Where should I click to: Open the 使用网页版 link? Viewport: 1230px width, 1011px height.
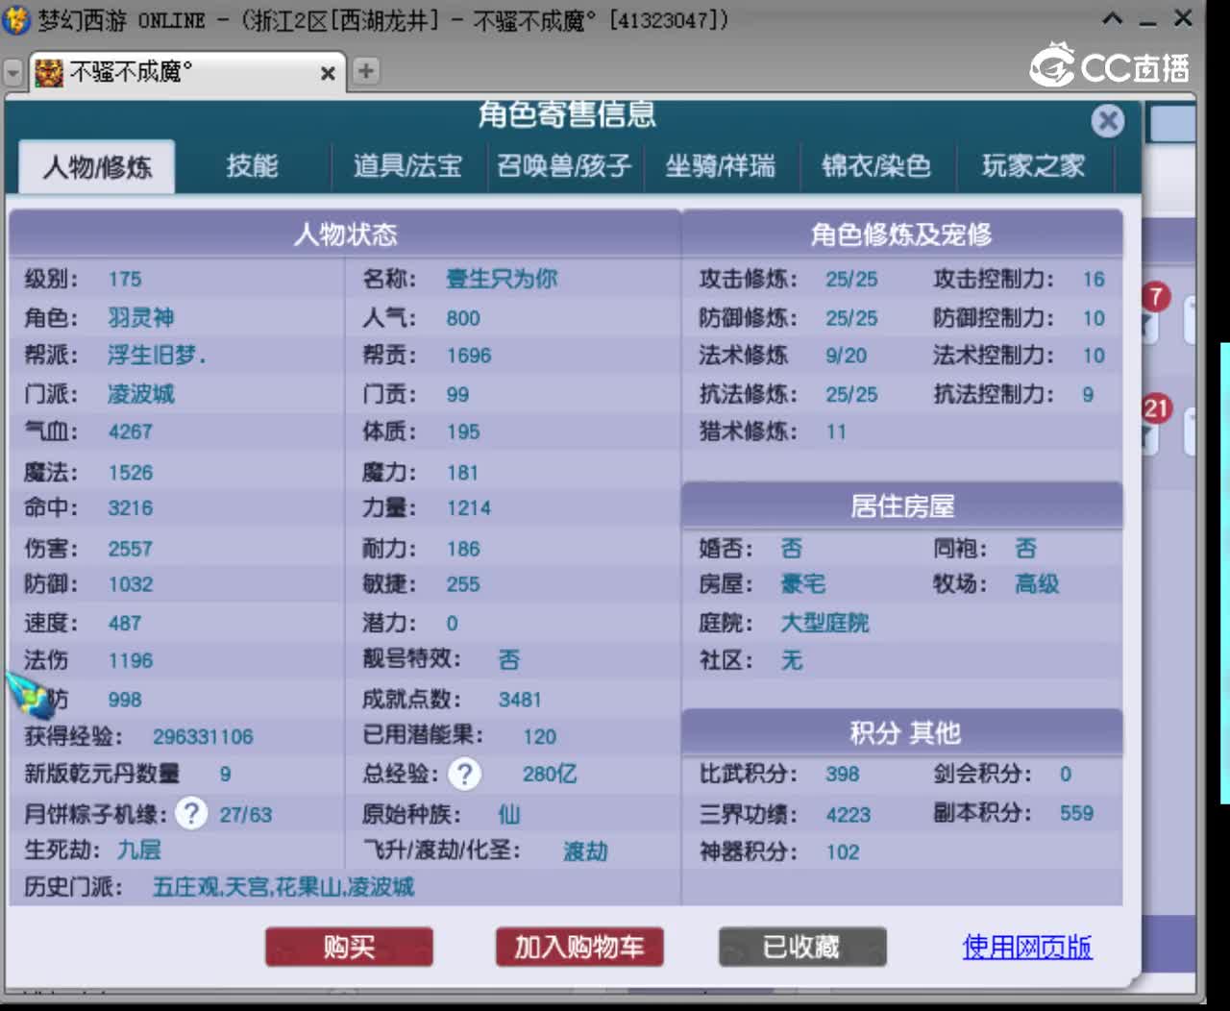[x=1027, y=948]
